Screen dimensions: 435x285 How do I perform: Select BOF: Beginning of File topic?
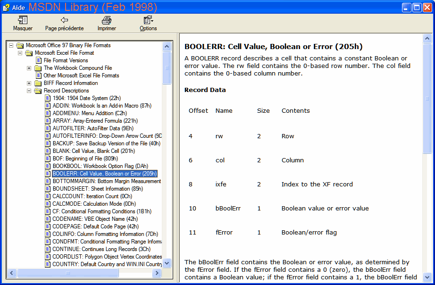(x=85, y=159)
